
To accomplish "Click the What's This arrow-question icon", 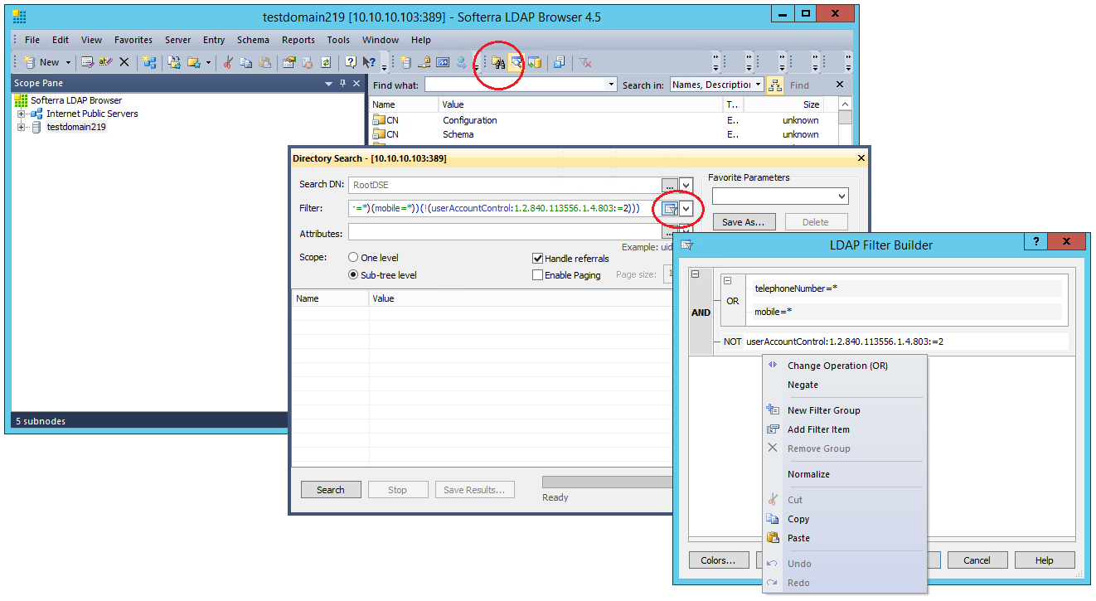I will (369, 62).
